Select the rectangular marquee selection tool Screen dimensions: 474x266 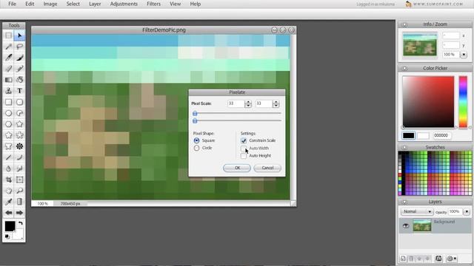pos(8,35)
